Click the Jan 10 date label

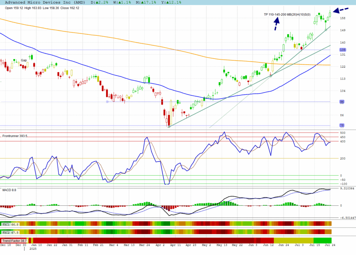coord(37,245)
